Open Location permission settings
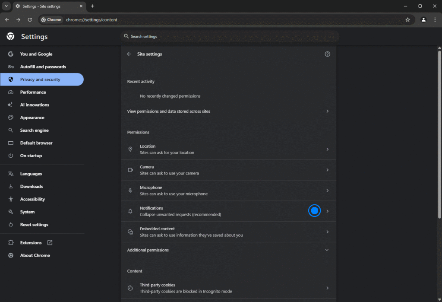Viewport: 442px width, 302px height. coord(228,149)
